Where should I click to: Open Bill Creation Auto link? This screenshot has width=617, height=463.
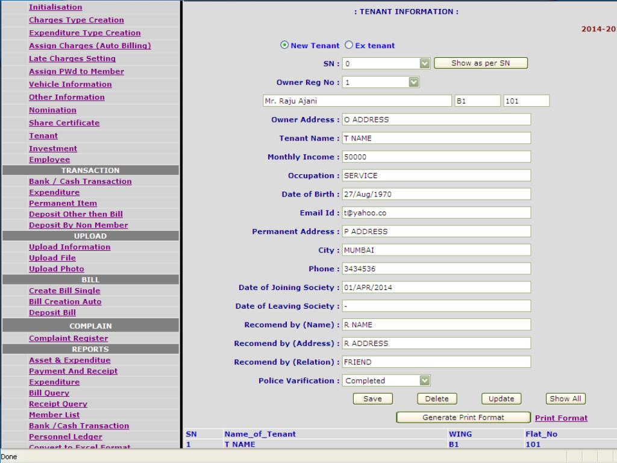(65, 301)
